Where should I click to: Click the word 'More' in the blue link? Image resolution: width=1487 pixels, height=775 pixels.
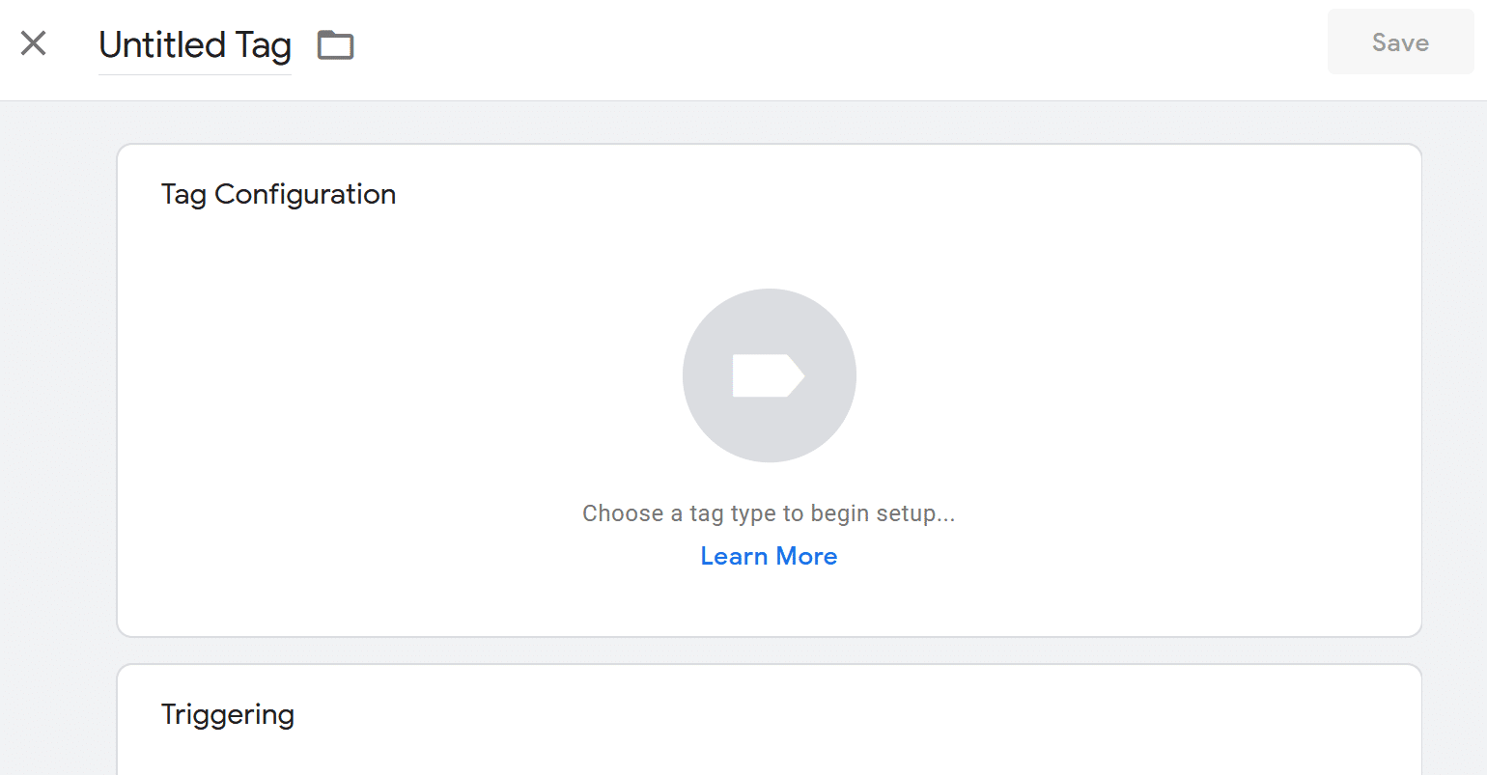[x=807, y=557]
